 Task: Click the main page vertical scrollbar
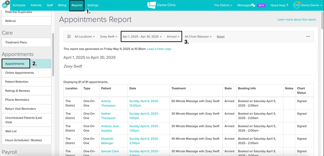(322, 20)
